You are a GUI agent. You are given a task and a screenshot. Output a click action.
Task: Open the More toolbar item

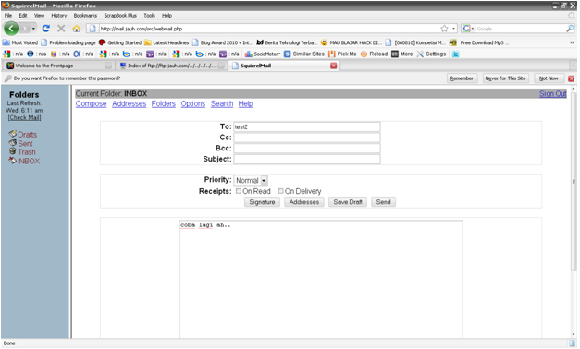tap(402, 54)
